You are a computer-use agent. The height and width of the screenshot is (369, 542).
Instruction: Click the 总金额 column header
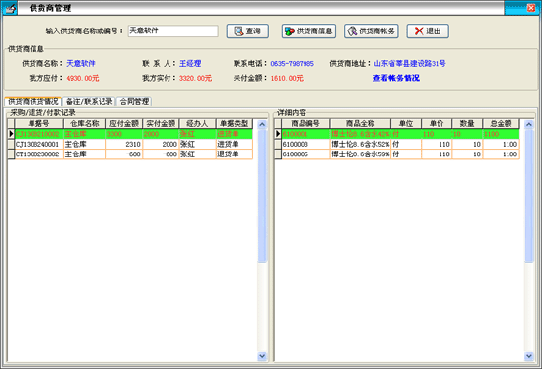[501, 124]
